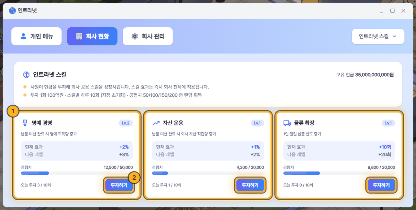Click the Lv.1 badge on 자산 운용

(257, 123)
